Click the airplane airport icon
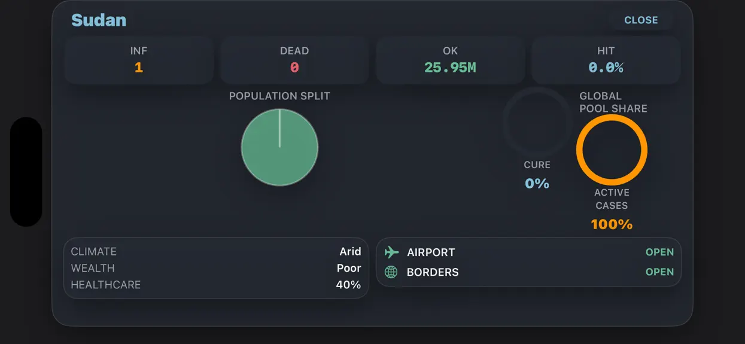 391,252
